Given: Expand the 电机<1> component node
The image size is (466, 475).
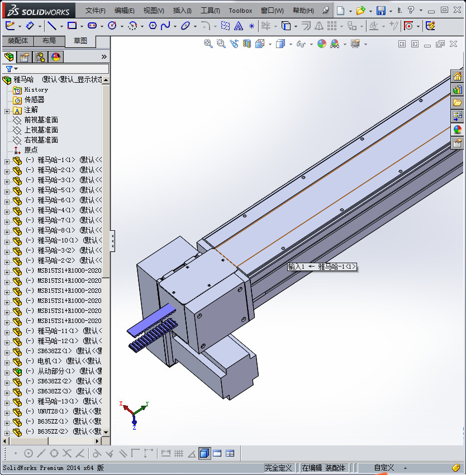Looking at the screenshot, I should [7, 363].
